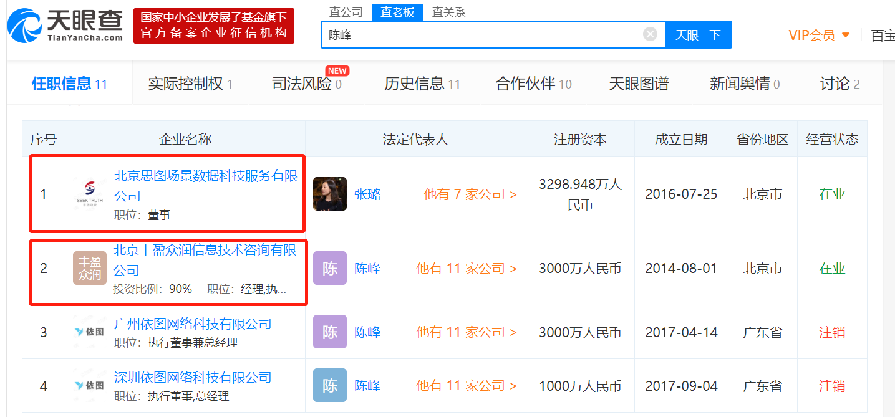Clear the search box with X icon

pyautogui.click(x=650, y=34)
